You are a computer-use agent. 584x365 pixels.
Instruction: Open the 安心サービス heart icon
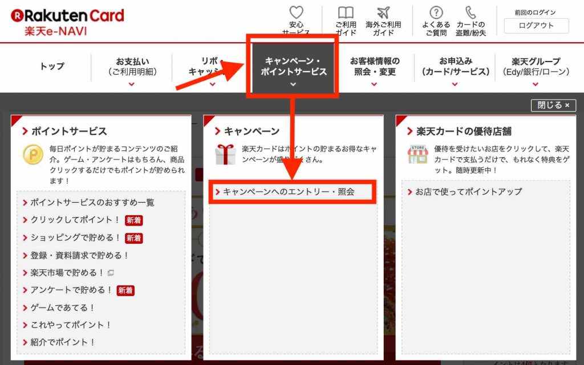(296, 13)
